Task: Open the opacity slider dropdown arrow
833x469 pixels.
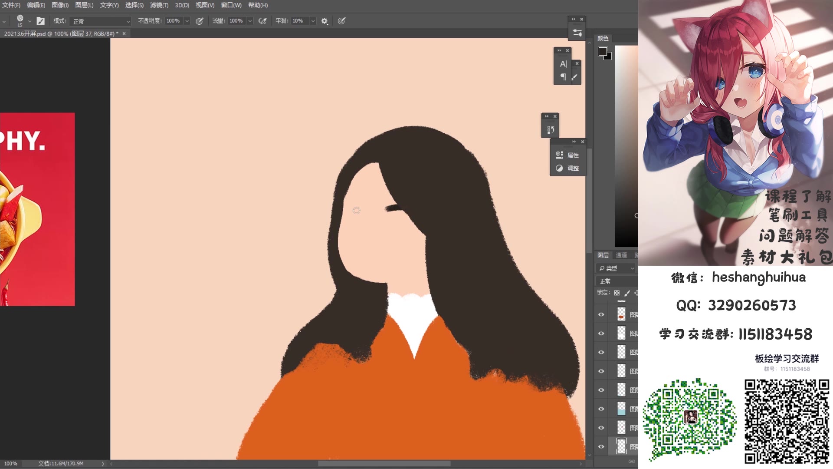Action: [x=187, y=21]
